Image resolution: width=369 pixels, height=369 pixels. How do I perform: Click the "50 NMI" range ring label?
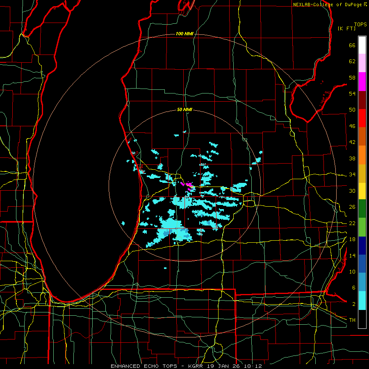pos(184,109)
